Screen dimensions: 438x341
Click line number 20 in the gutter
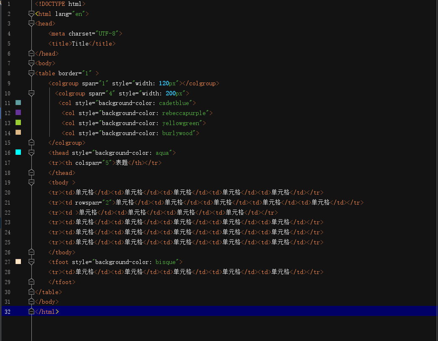[x=8, y=192]
